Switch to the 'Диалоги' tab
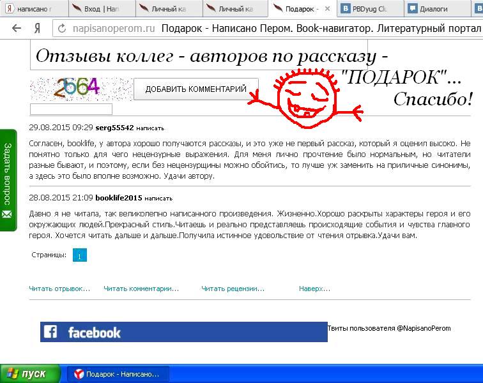The height and width of the screenshot is (383, 483). coord(441,9)
